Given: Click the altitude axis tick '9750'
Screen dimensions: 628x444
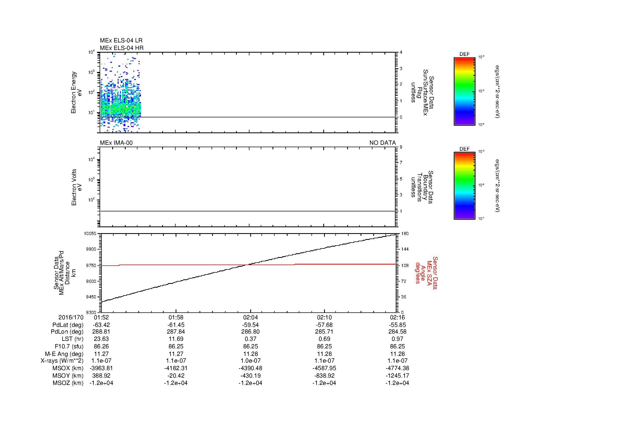Looking at the screenshot, I should (92, 265).
